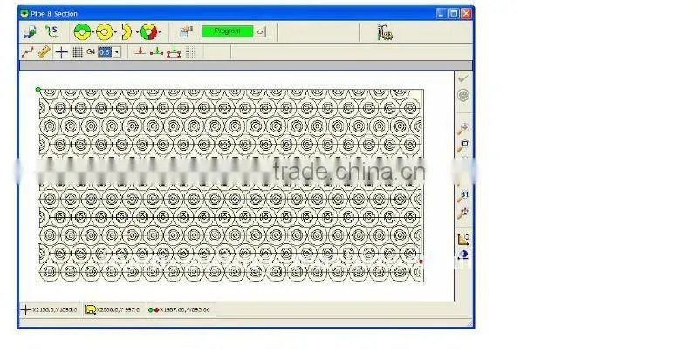
Task: Click the dotted grid array icon
Action: (x=190, y=52)
